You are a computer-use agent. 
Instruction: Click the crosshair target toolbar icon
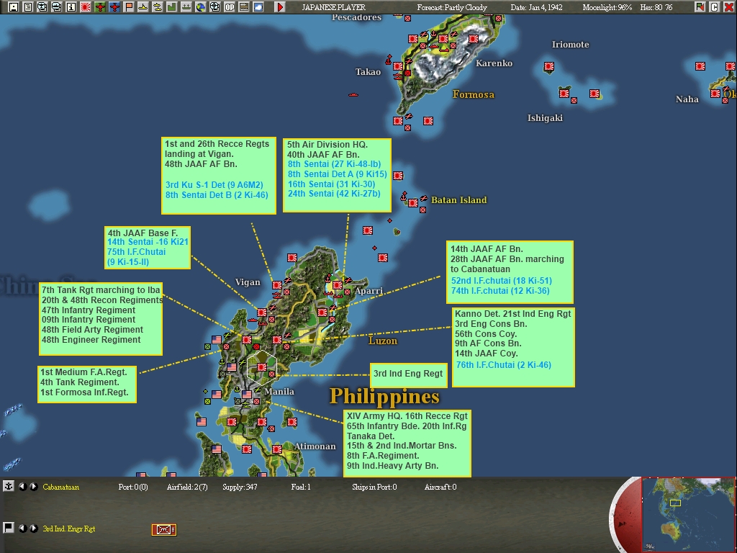[214, 7]
